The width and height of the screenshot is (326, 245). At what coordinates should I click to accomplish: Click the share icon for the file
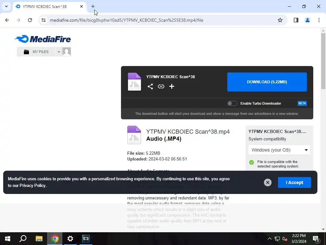pos(150,86)
